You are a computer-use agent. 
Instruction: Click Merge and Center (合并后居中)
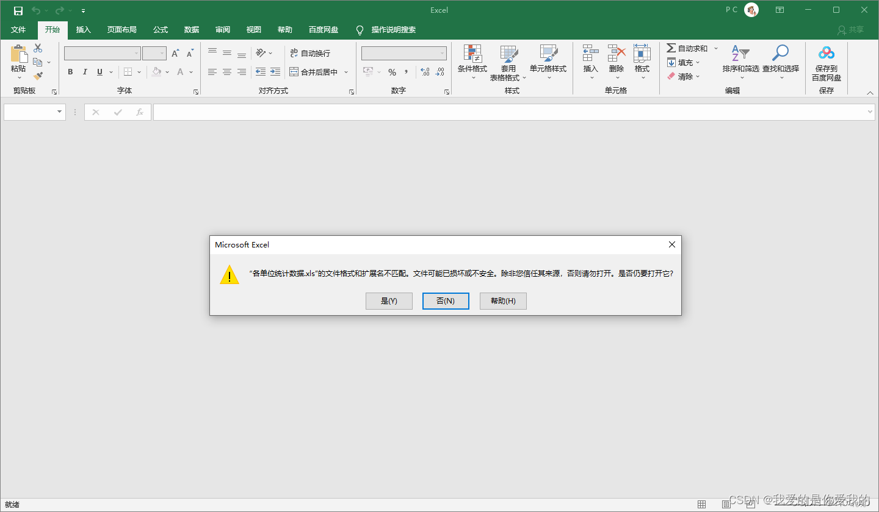314,72
